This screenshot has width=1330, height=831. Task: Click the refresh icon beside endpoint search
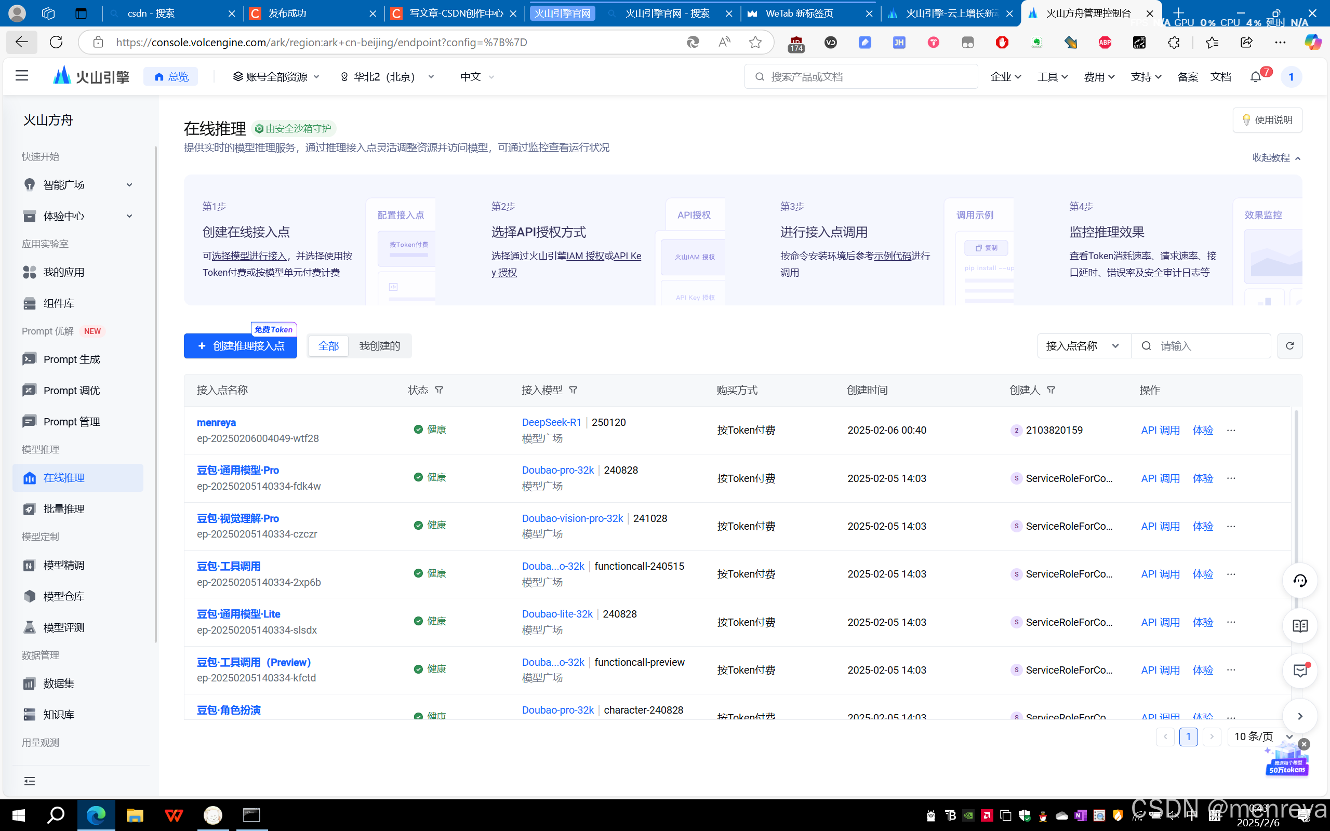[1289, 346]
